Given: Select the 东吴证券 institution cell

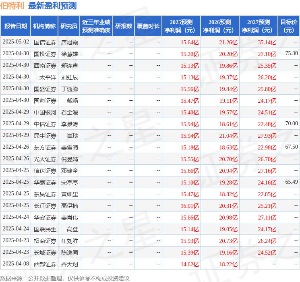Looking at the screenshot, I should tap(45, 194).
